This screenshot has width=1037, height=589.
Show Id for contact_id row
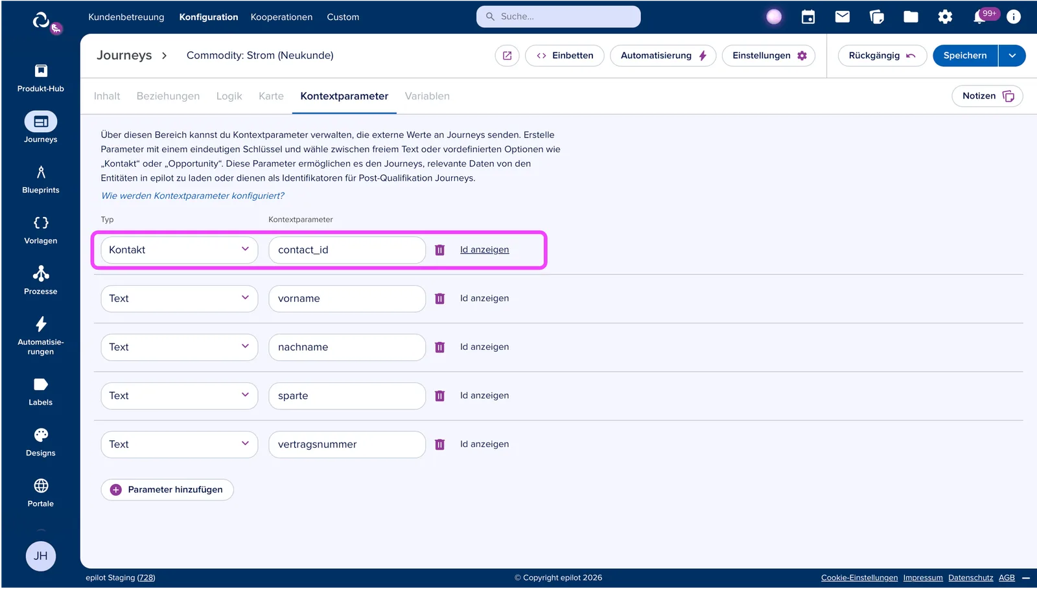(x=484, y=250)
